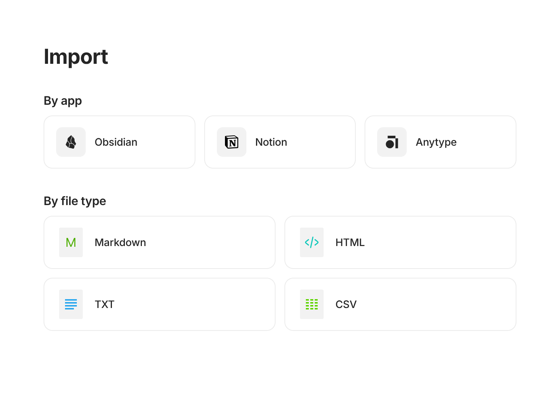Click the green CSV grid icon
Image resolution: width=560 pixels, height=398 pixels.
(312, 304)
